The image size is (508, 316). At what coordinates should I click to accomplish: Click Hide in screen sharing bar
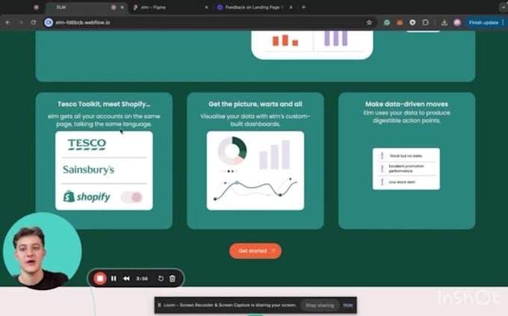click(x=348, y=306)
